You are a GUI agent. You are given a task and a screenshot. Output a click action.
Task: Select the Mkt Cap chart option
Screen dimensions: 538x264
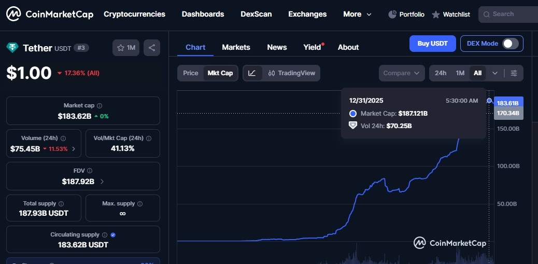point(220,73)
